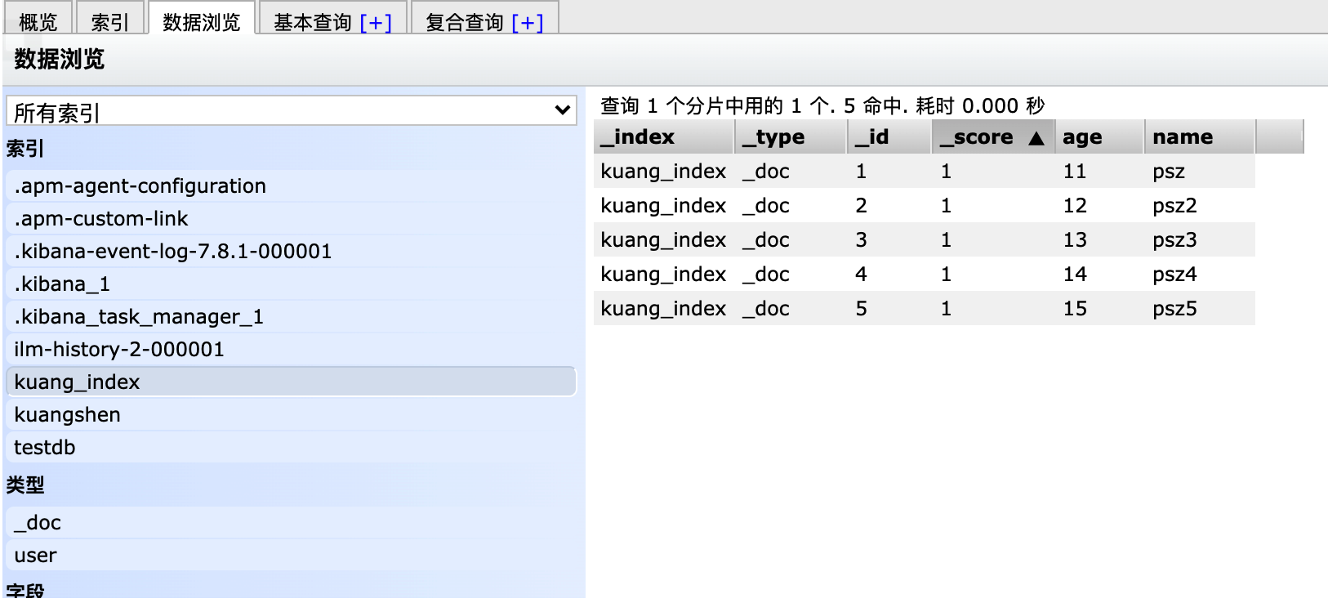Screen dimensions: 1328x603
Task: Sort by the _type column header
Action: pos(791,137)
